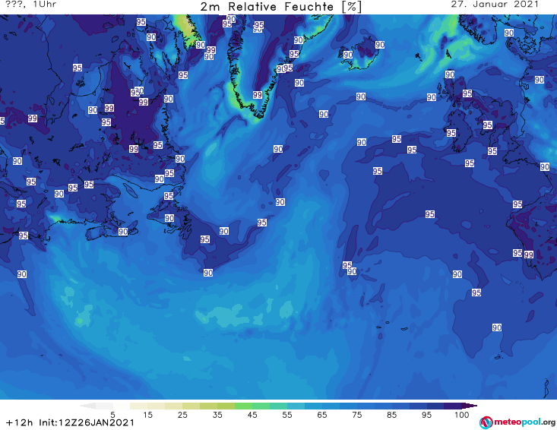Click legend value '55'
The width and height of the screenshot is (557, 430).
point(286,415)
